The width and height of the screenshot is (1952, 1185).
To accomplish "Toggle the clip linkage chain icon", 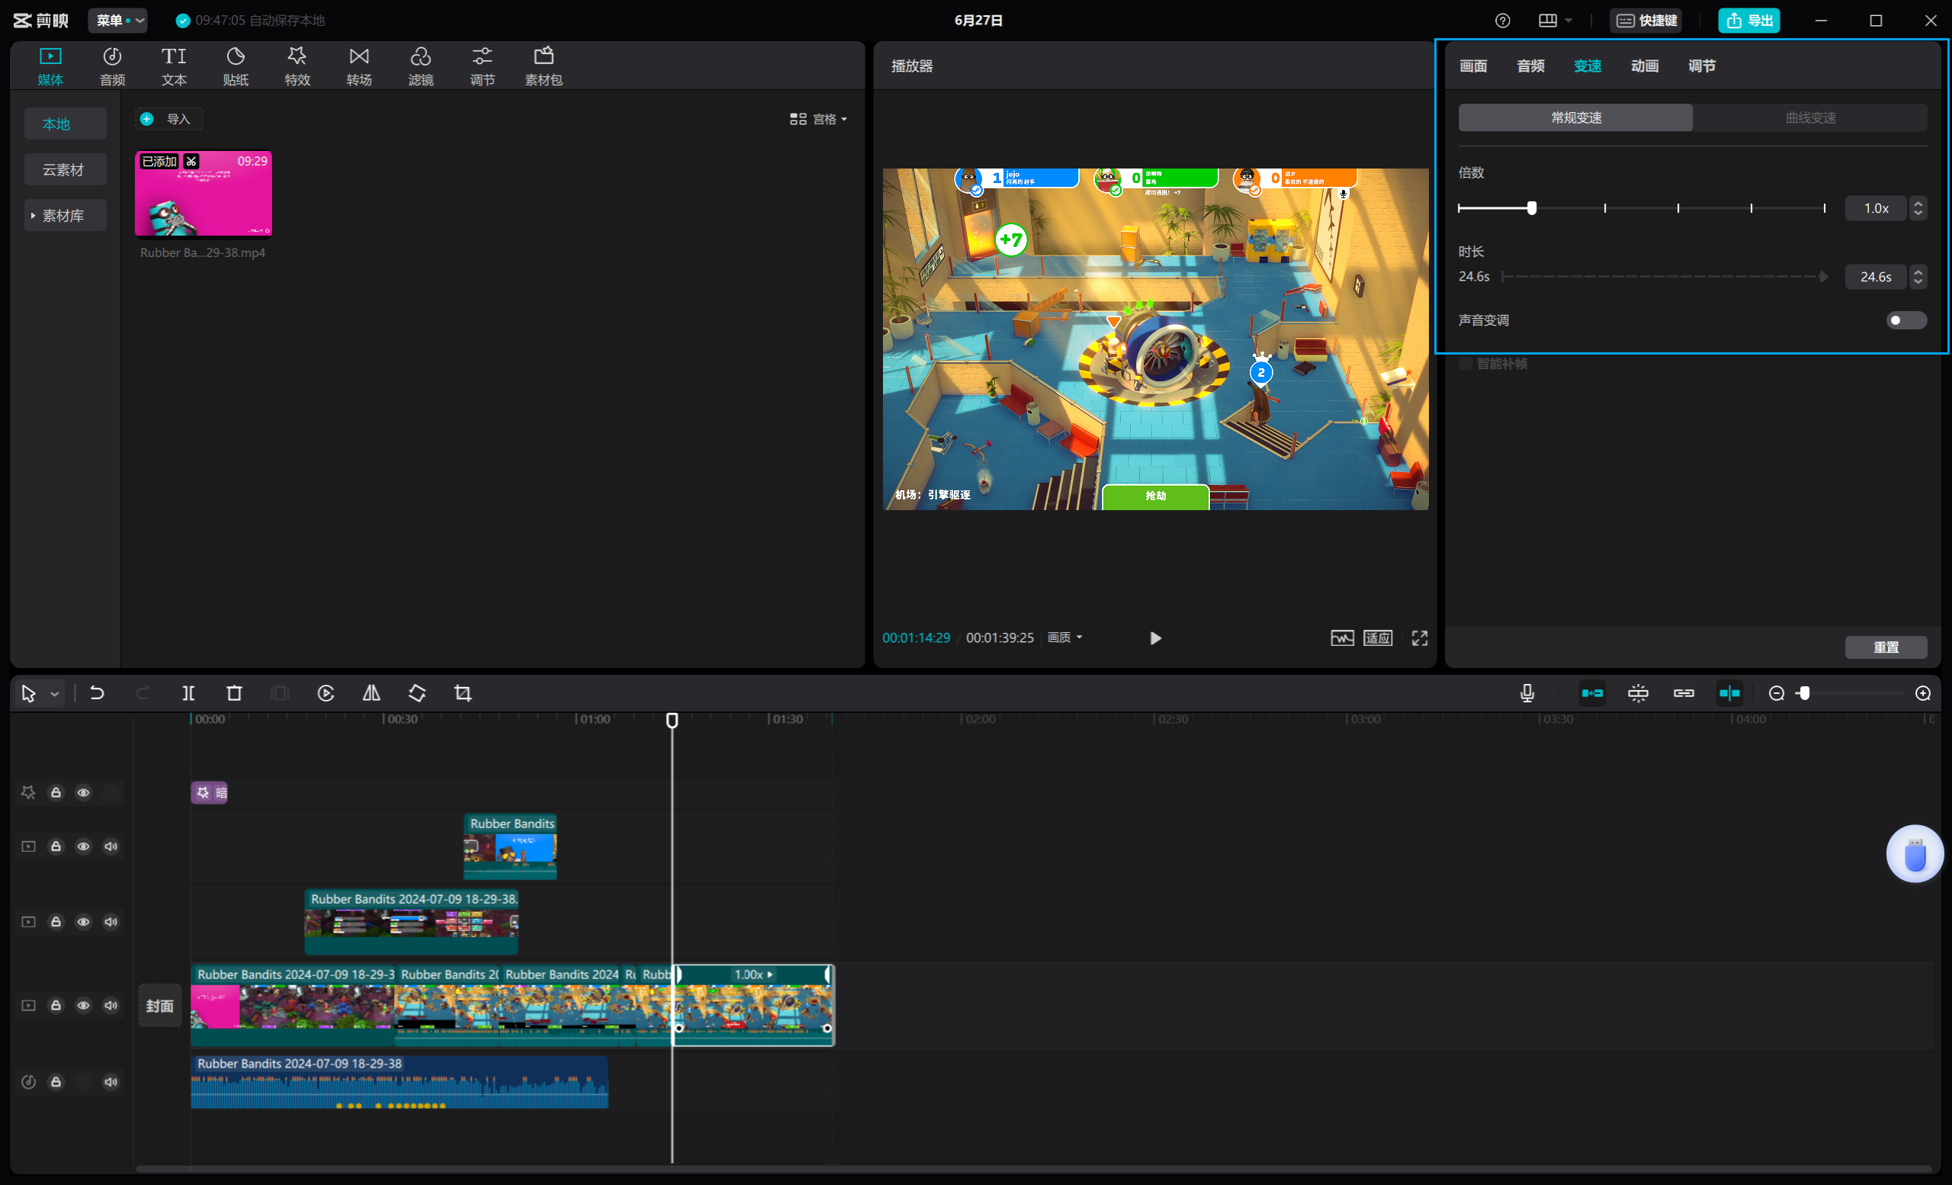I will point(1684,693).
